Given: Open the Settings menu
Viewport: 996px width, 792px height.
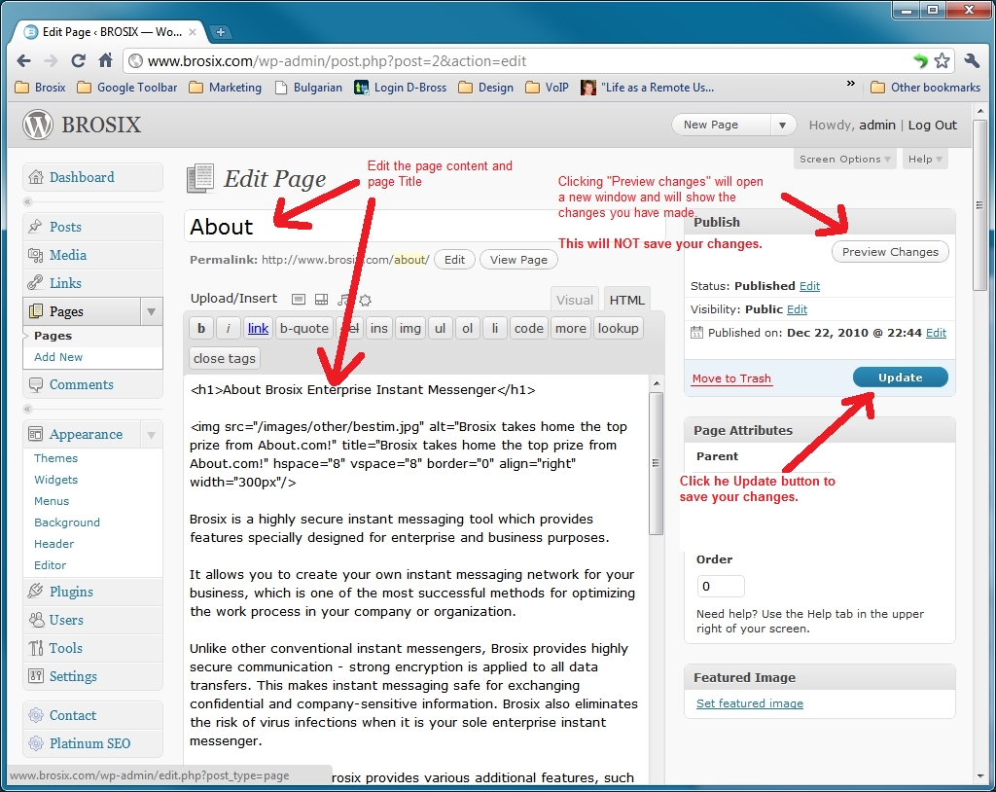Looking at the screenshot, I should coord(92,676).
